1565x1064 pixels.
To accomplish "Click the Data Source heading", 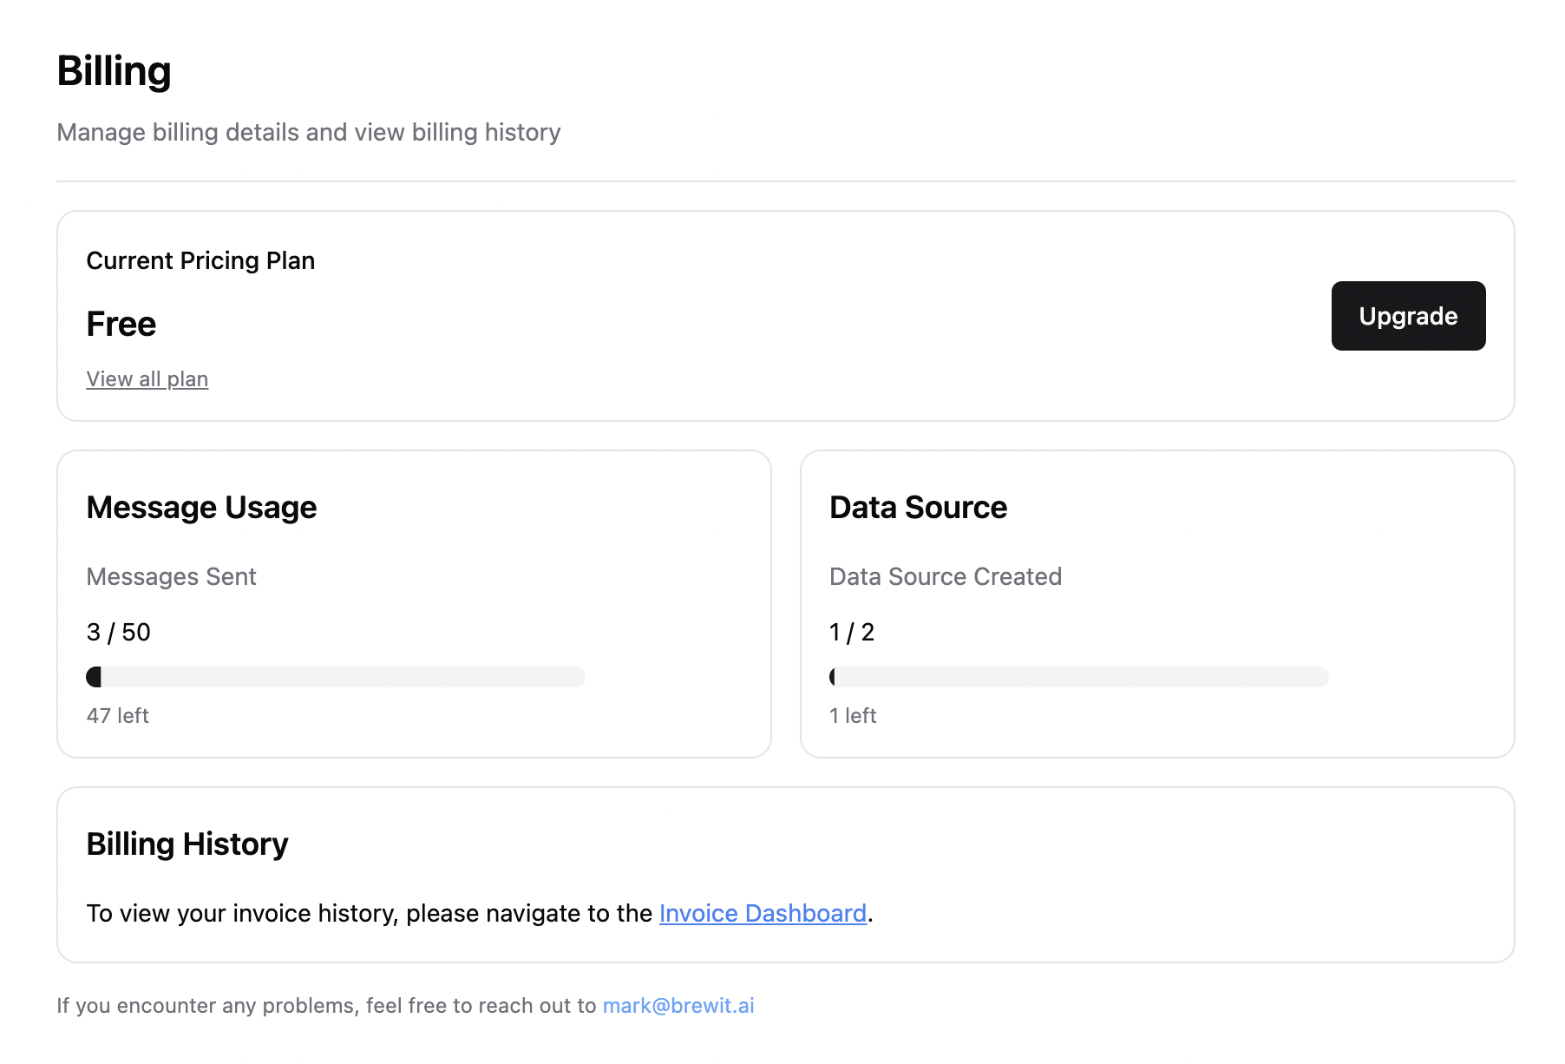I will [x=918, y=507].
